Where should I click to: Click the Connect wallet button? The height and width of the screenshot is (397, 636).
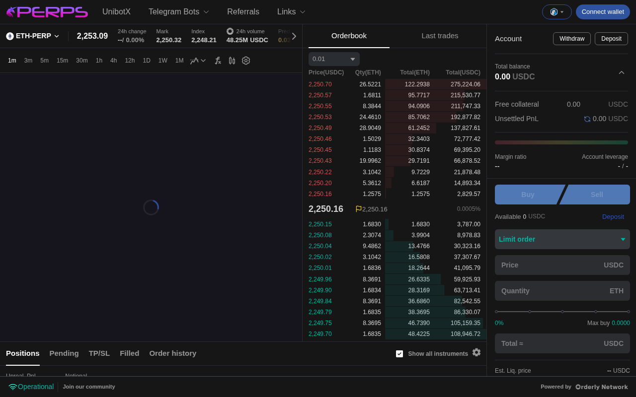603,12
